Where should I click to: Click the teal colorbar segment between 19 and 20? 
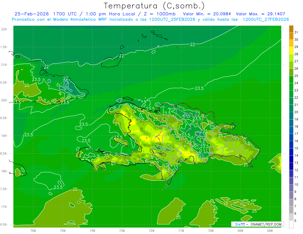pyautogui.click(x=291, y=116)
